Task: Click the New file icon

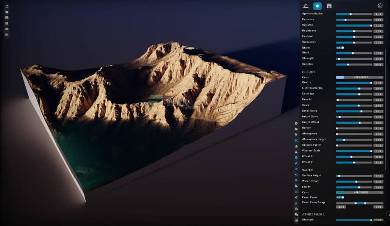Action: click(x=7, y=6)
